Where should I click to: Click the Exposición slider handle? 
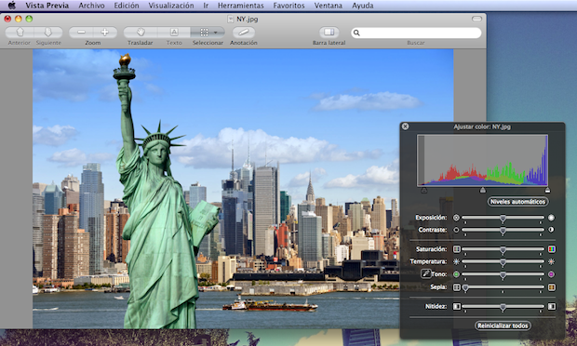pyautogui.click(x=503, y=219)
